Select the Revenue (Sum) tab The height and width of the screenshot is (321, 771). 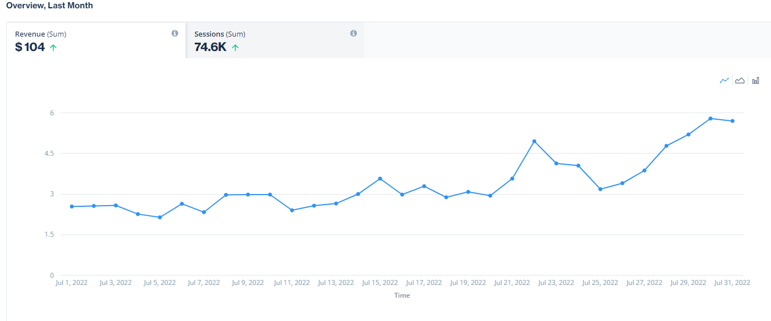[x=96, y=40]
